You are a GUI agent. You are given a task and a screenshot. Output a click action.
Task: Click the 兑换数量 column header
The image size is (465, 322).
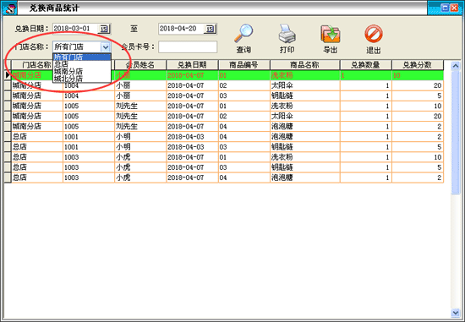pyautogui.click(x=365, y=65)
